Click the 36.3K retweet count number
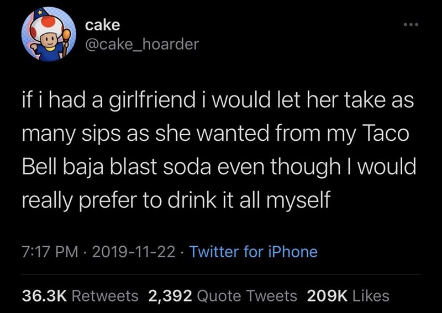Screen dimensions: 442x313 pyautogui.click(x=45, y=296)
